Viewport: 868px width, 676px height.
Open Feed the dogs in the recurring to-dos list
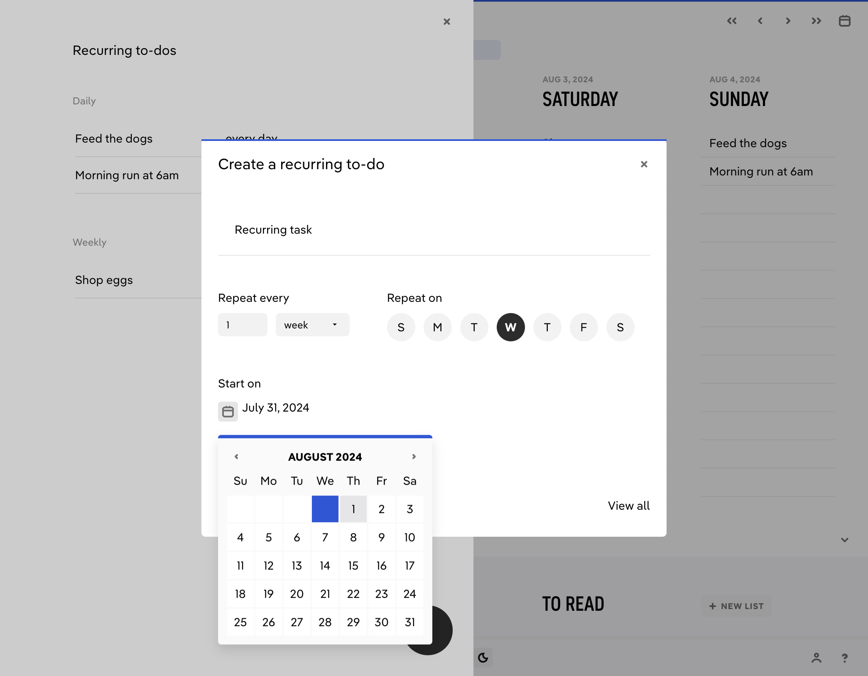coord(114,139)
